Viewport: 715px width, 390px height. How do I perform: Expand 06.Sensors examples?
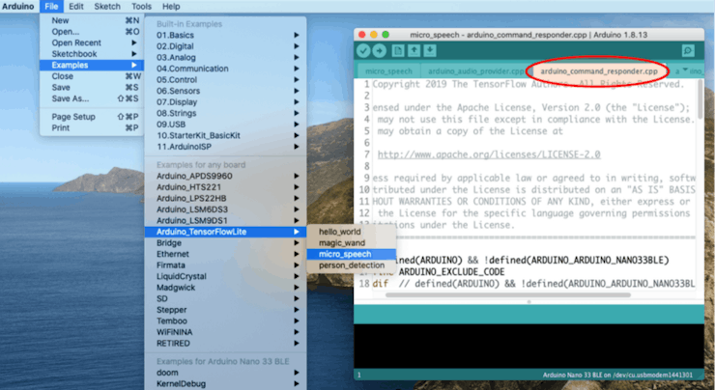(x=225, y=91)
